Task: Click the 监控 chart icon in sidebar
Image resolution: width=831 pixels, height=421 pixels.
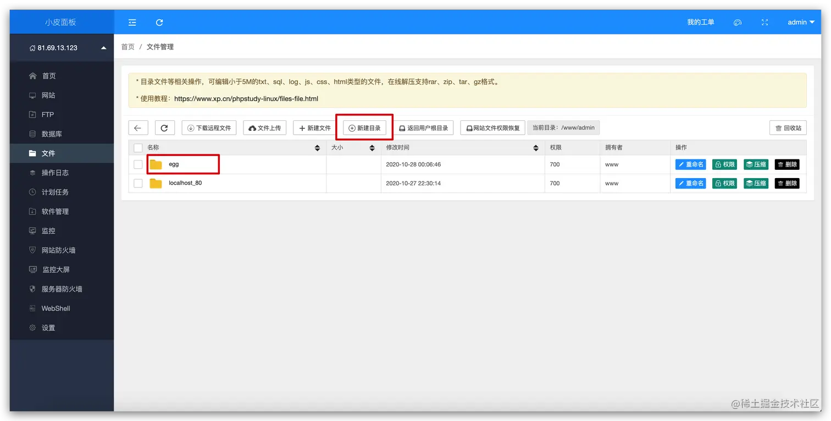Action: pyautogui.click(x=32, y=231)
